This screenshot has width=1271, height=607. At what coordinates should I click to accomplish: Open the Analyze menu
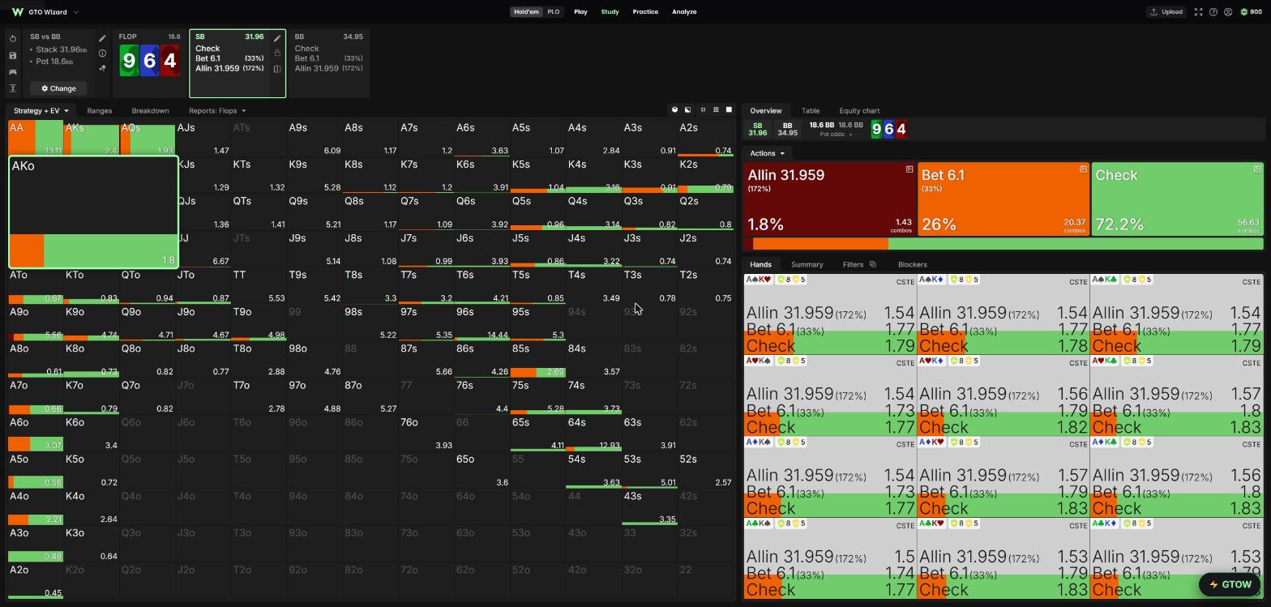(684, 12)
